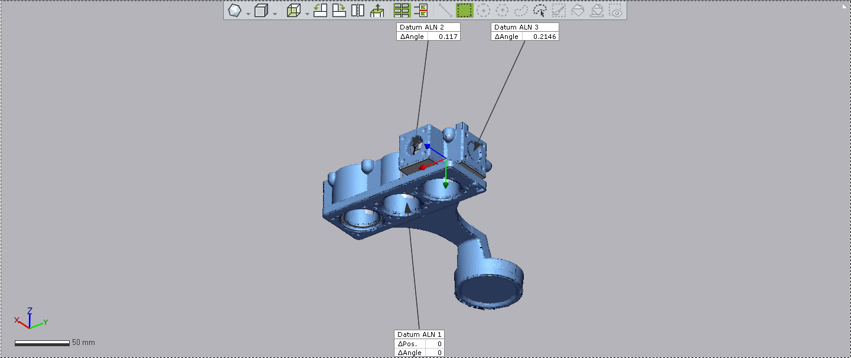Click the wireframe cube view icon
The image size is (851, 358).
[x=294, y=11]
